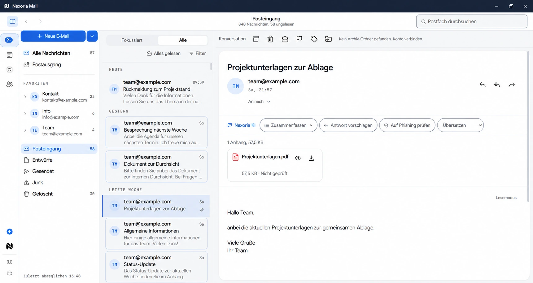Click the Zuletzt abgeglichen 13:48 status
The height and width of the screenshot is (283, 533).
pyautogui.click(x=52, y=276)
